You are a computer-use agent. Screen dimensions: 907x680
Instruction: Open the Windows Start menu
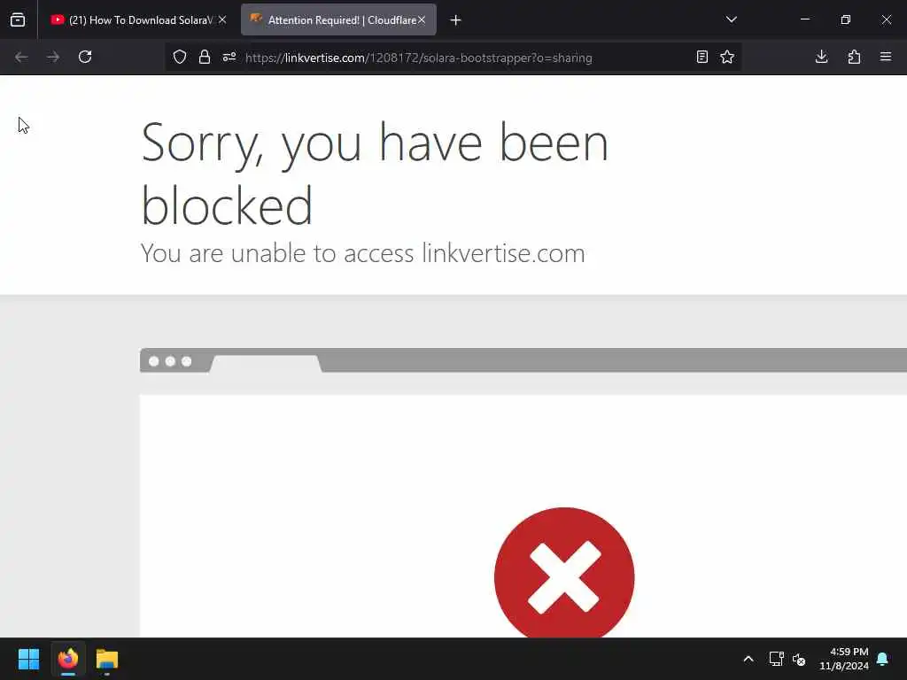(x=28, y=659)
